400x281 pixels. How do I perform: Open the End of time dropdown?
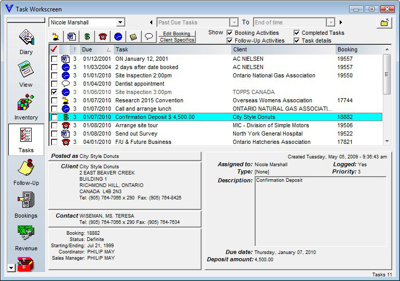point(330,22)
